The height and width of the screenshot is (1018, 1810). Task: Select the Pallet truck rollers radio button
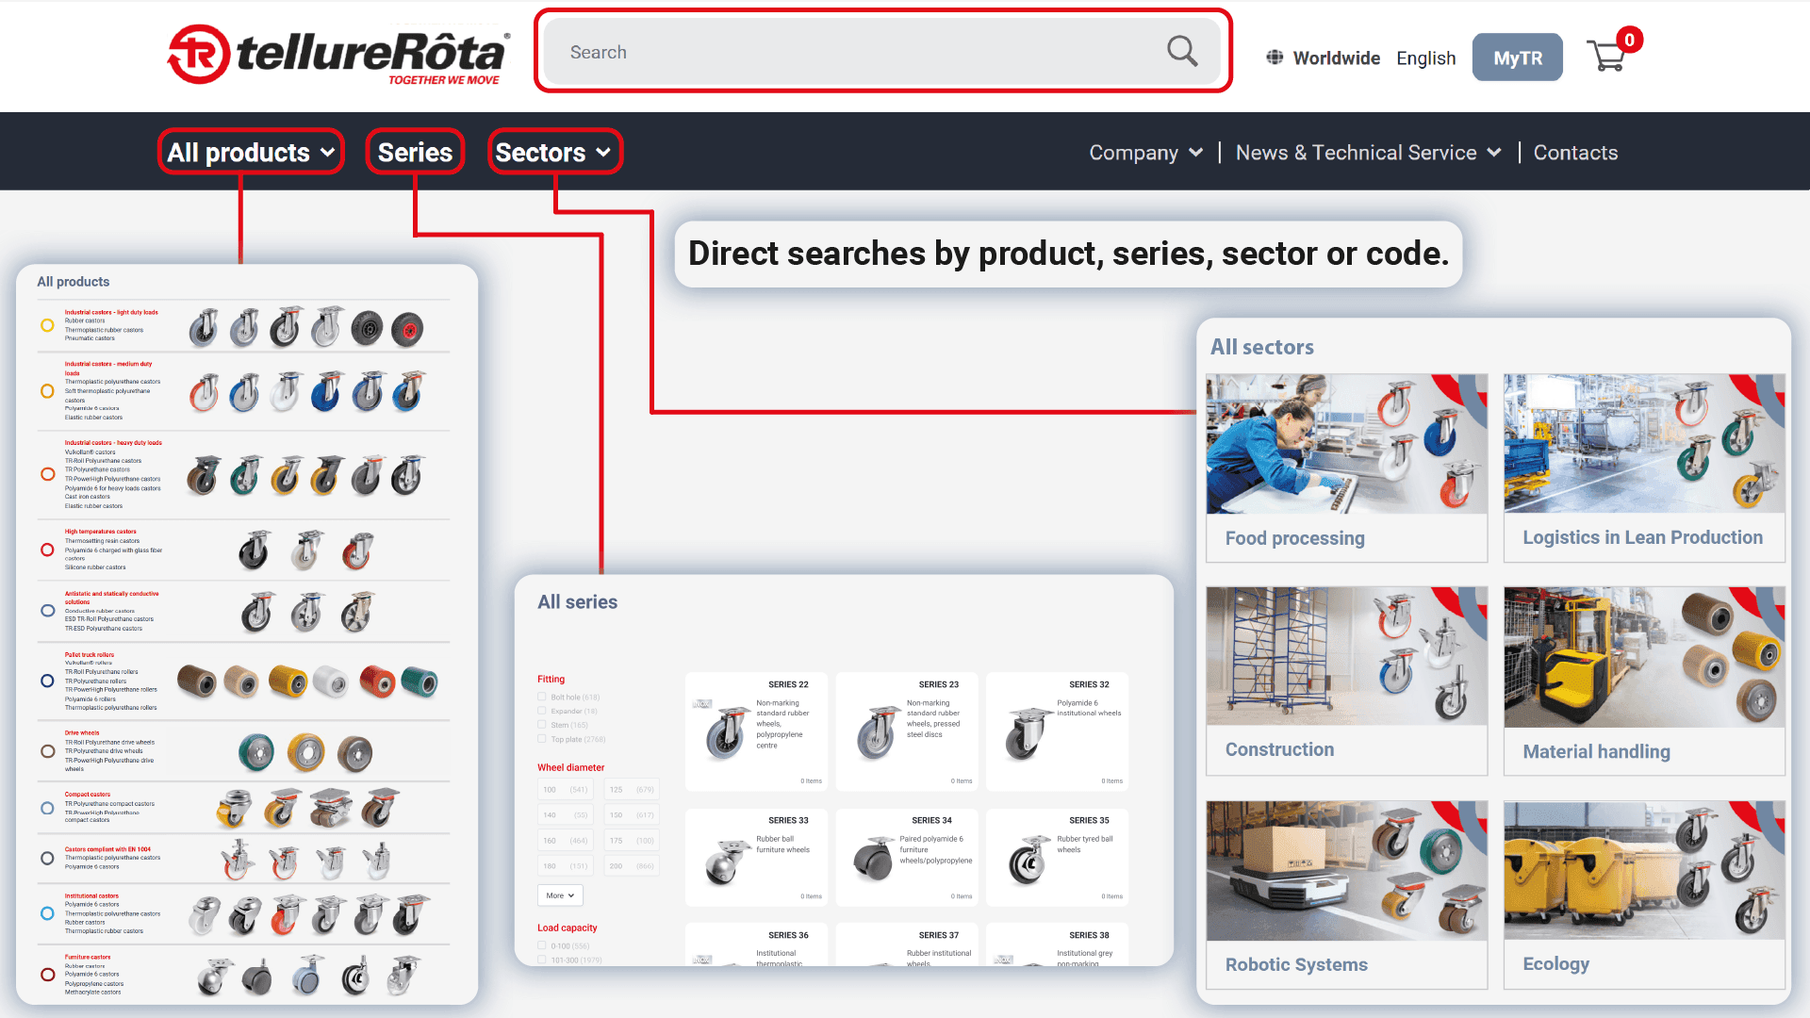pyautogui.click(x=47, y=681)
